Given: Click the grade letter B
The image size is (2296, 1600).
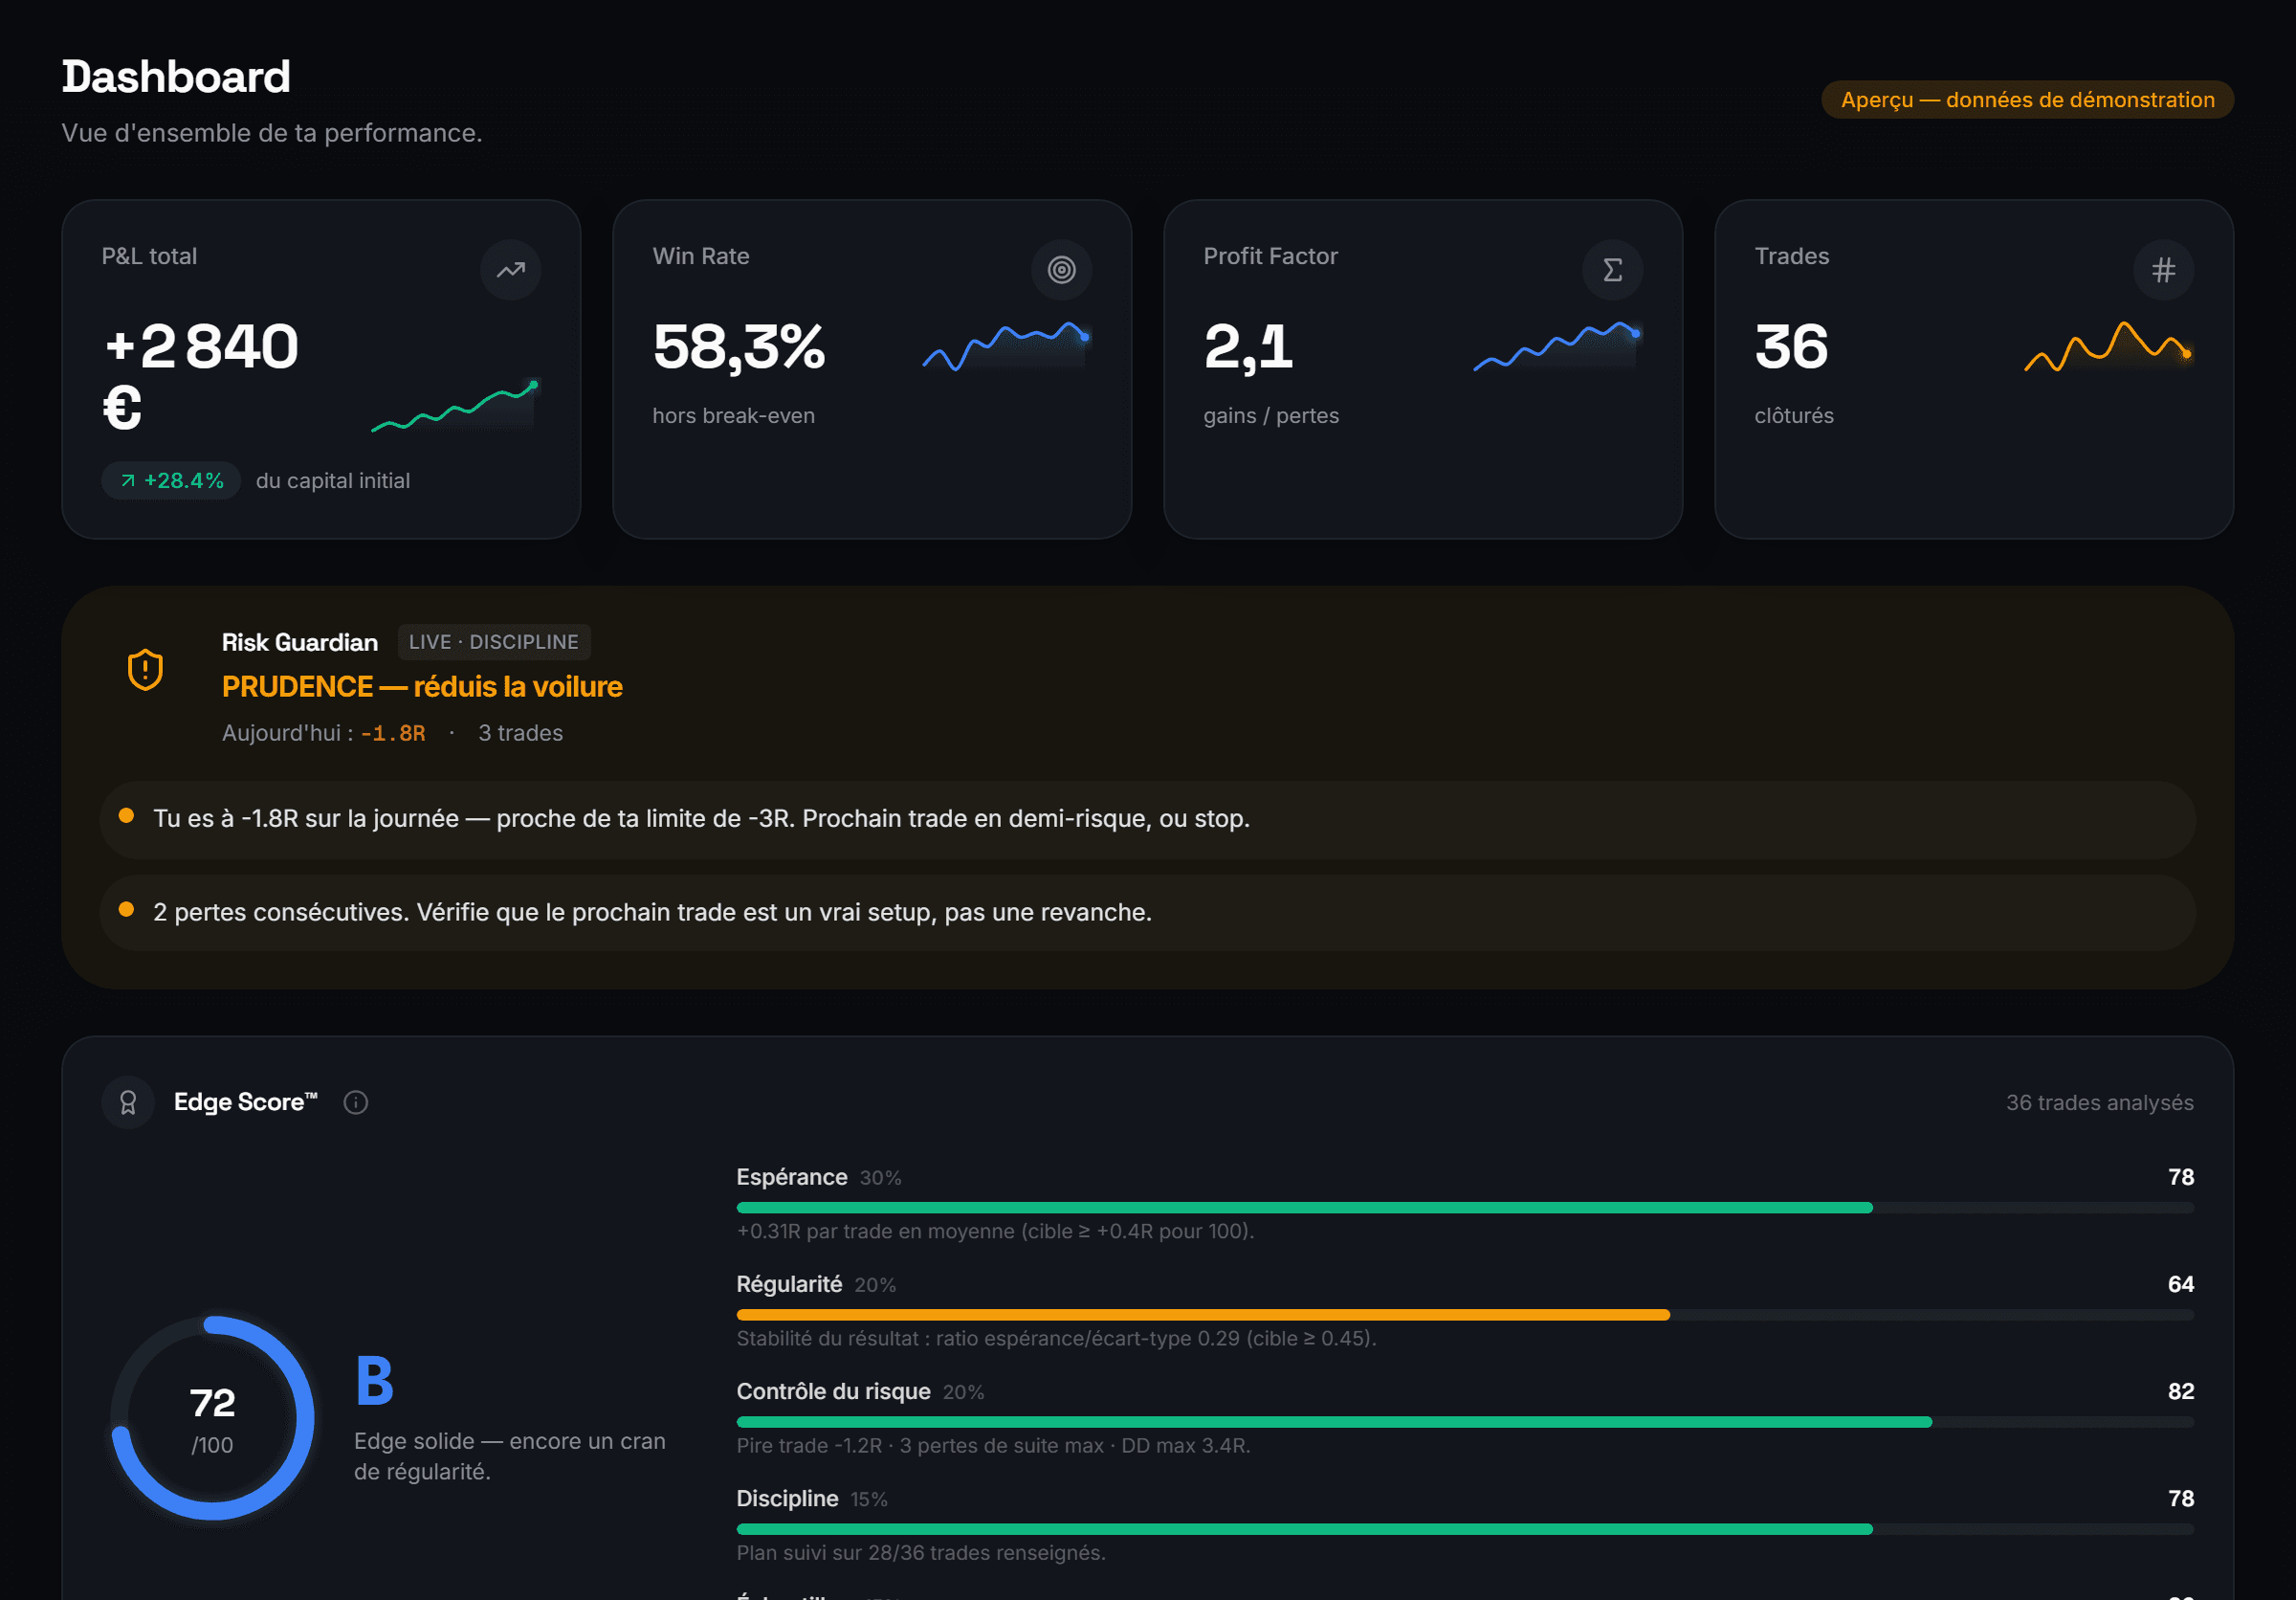Looking at the screenshot, I should pos(375,1381).
